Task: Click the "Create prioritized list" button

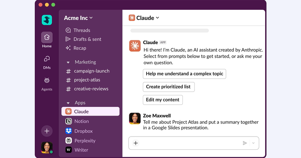Action: coord(169,87)
